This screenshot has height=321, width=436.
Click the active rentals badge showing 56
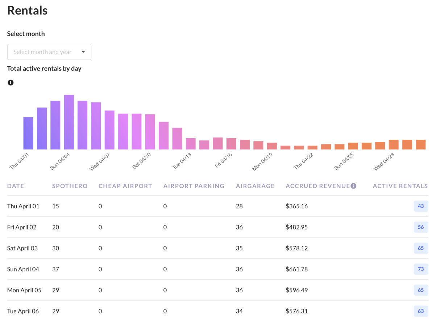(x=421, y=227)
